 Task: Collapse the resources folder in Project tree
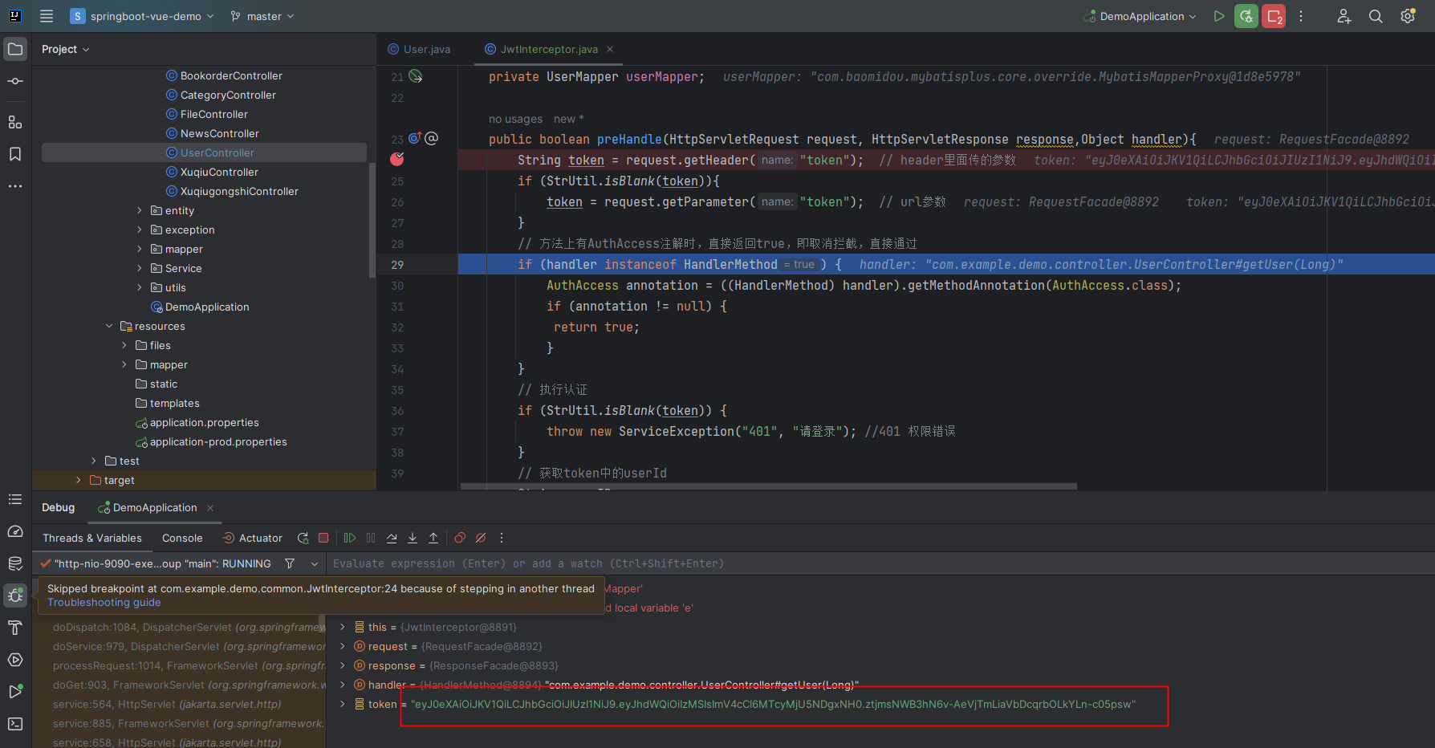click(109, 326)
